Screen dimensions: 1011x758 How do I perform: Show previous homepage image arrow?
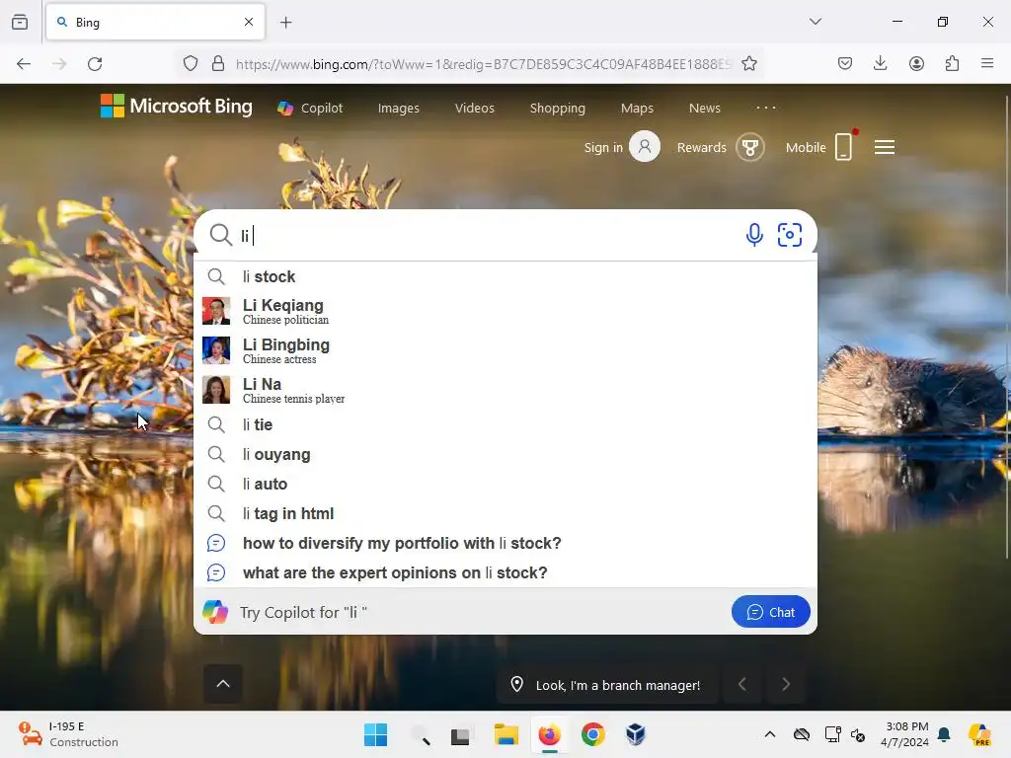(x=742, y=684)
